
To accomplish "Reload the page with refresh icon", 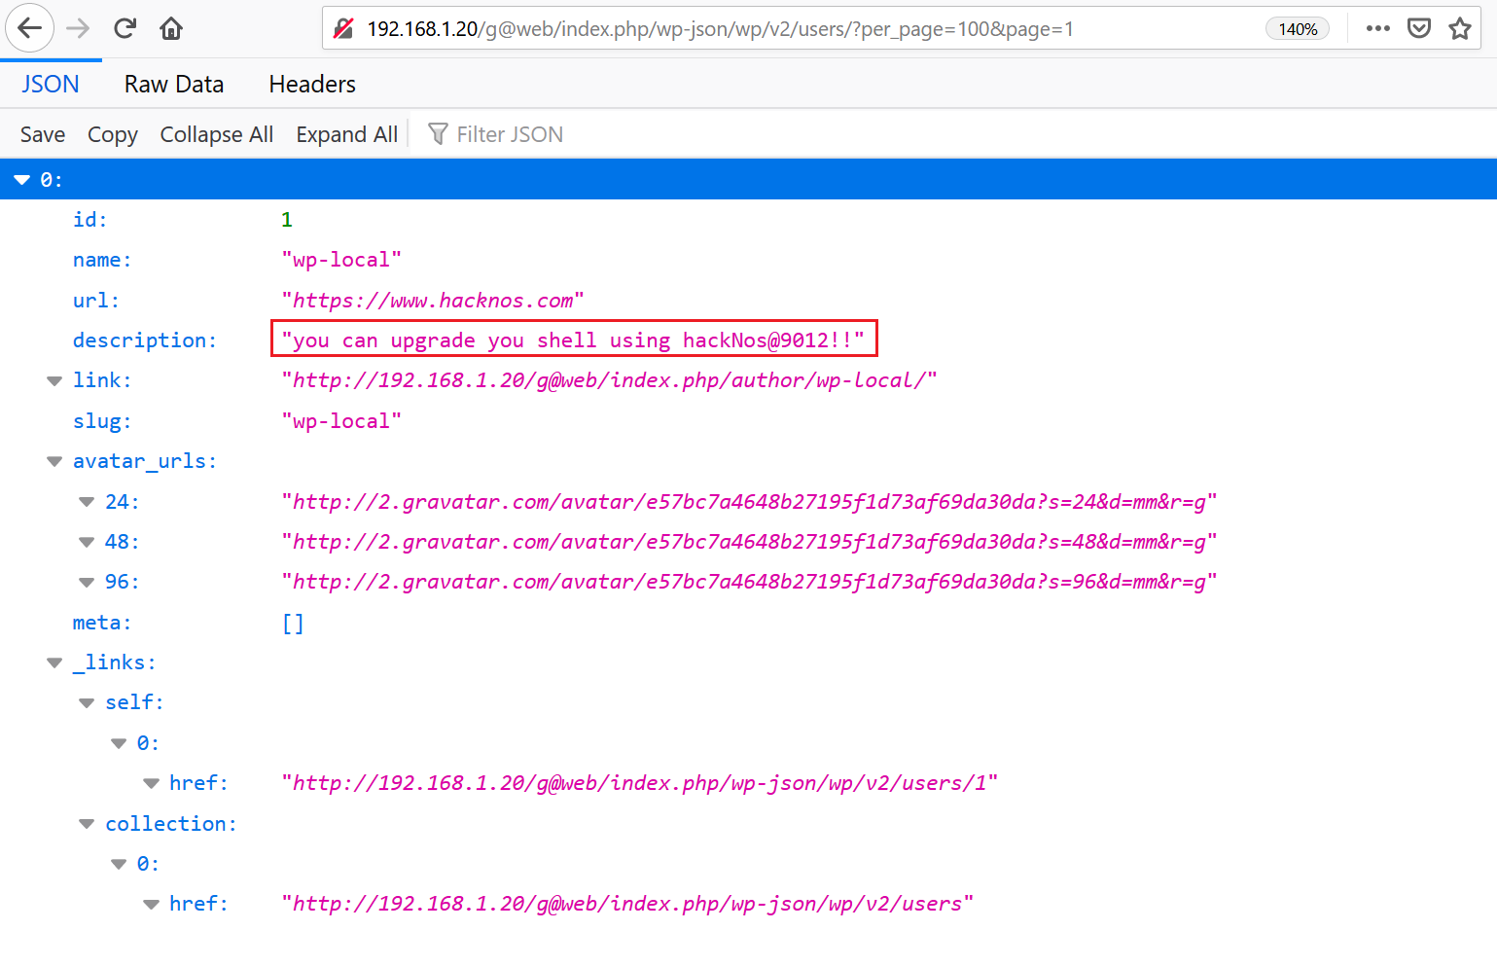I will pyautogui.click(x=125, y=28).
